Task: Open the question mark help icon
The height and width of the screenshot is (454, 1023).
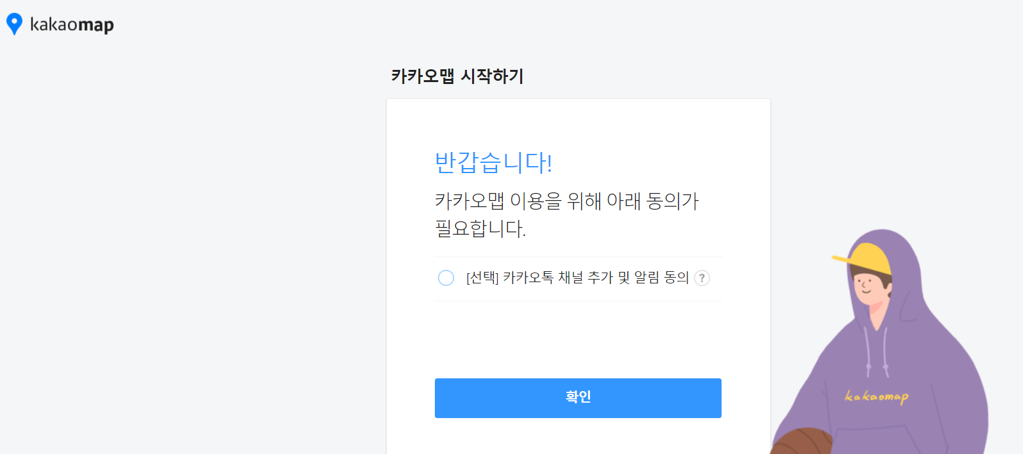Action: pyautogui.click(x=702, y=278)
